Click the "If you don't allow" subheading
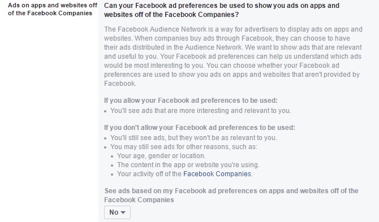 point(200,128)
